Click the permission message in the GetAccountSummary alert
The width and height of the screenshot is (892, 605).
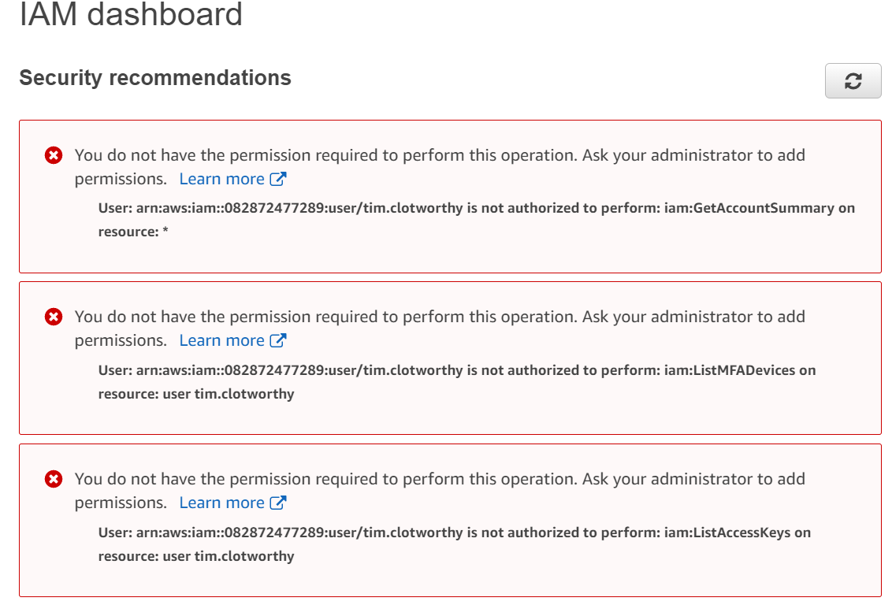tap(440, 155)
